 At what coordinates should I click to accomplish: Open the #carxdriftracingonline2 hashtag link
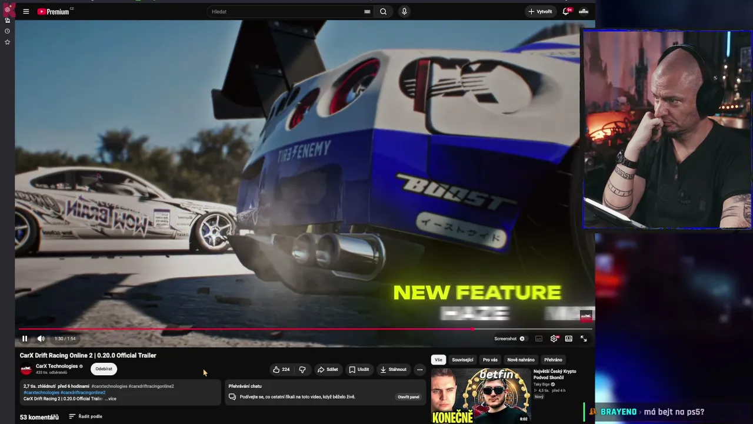coord(83,392)
